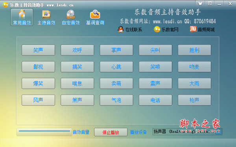Click the skin (shirt) icon in title bar
Image resolution: width=236 pixels, height=147 pixels.
[x=200, y=4]
